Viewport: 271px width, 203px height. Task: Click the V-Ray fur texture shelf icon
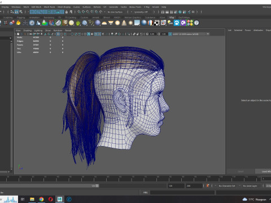coord(65,23)
